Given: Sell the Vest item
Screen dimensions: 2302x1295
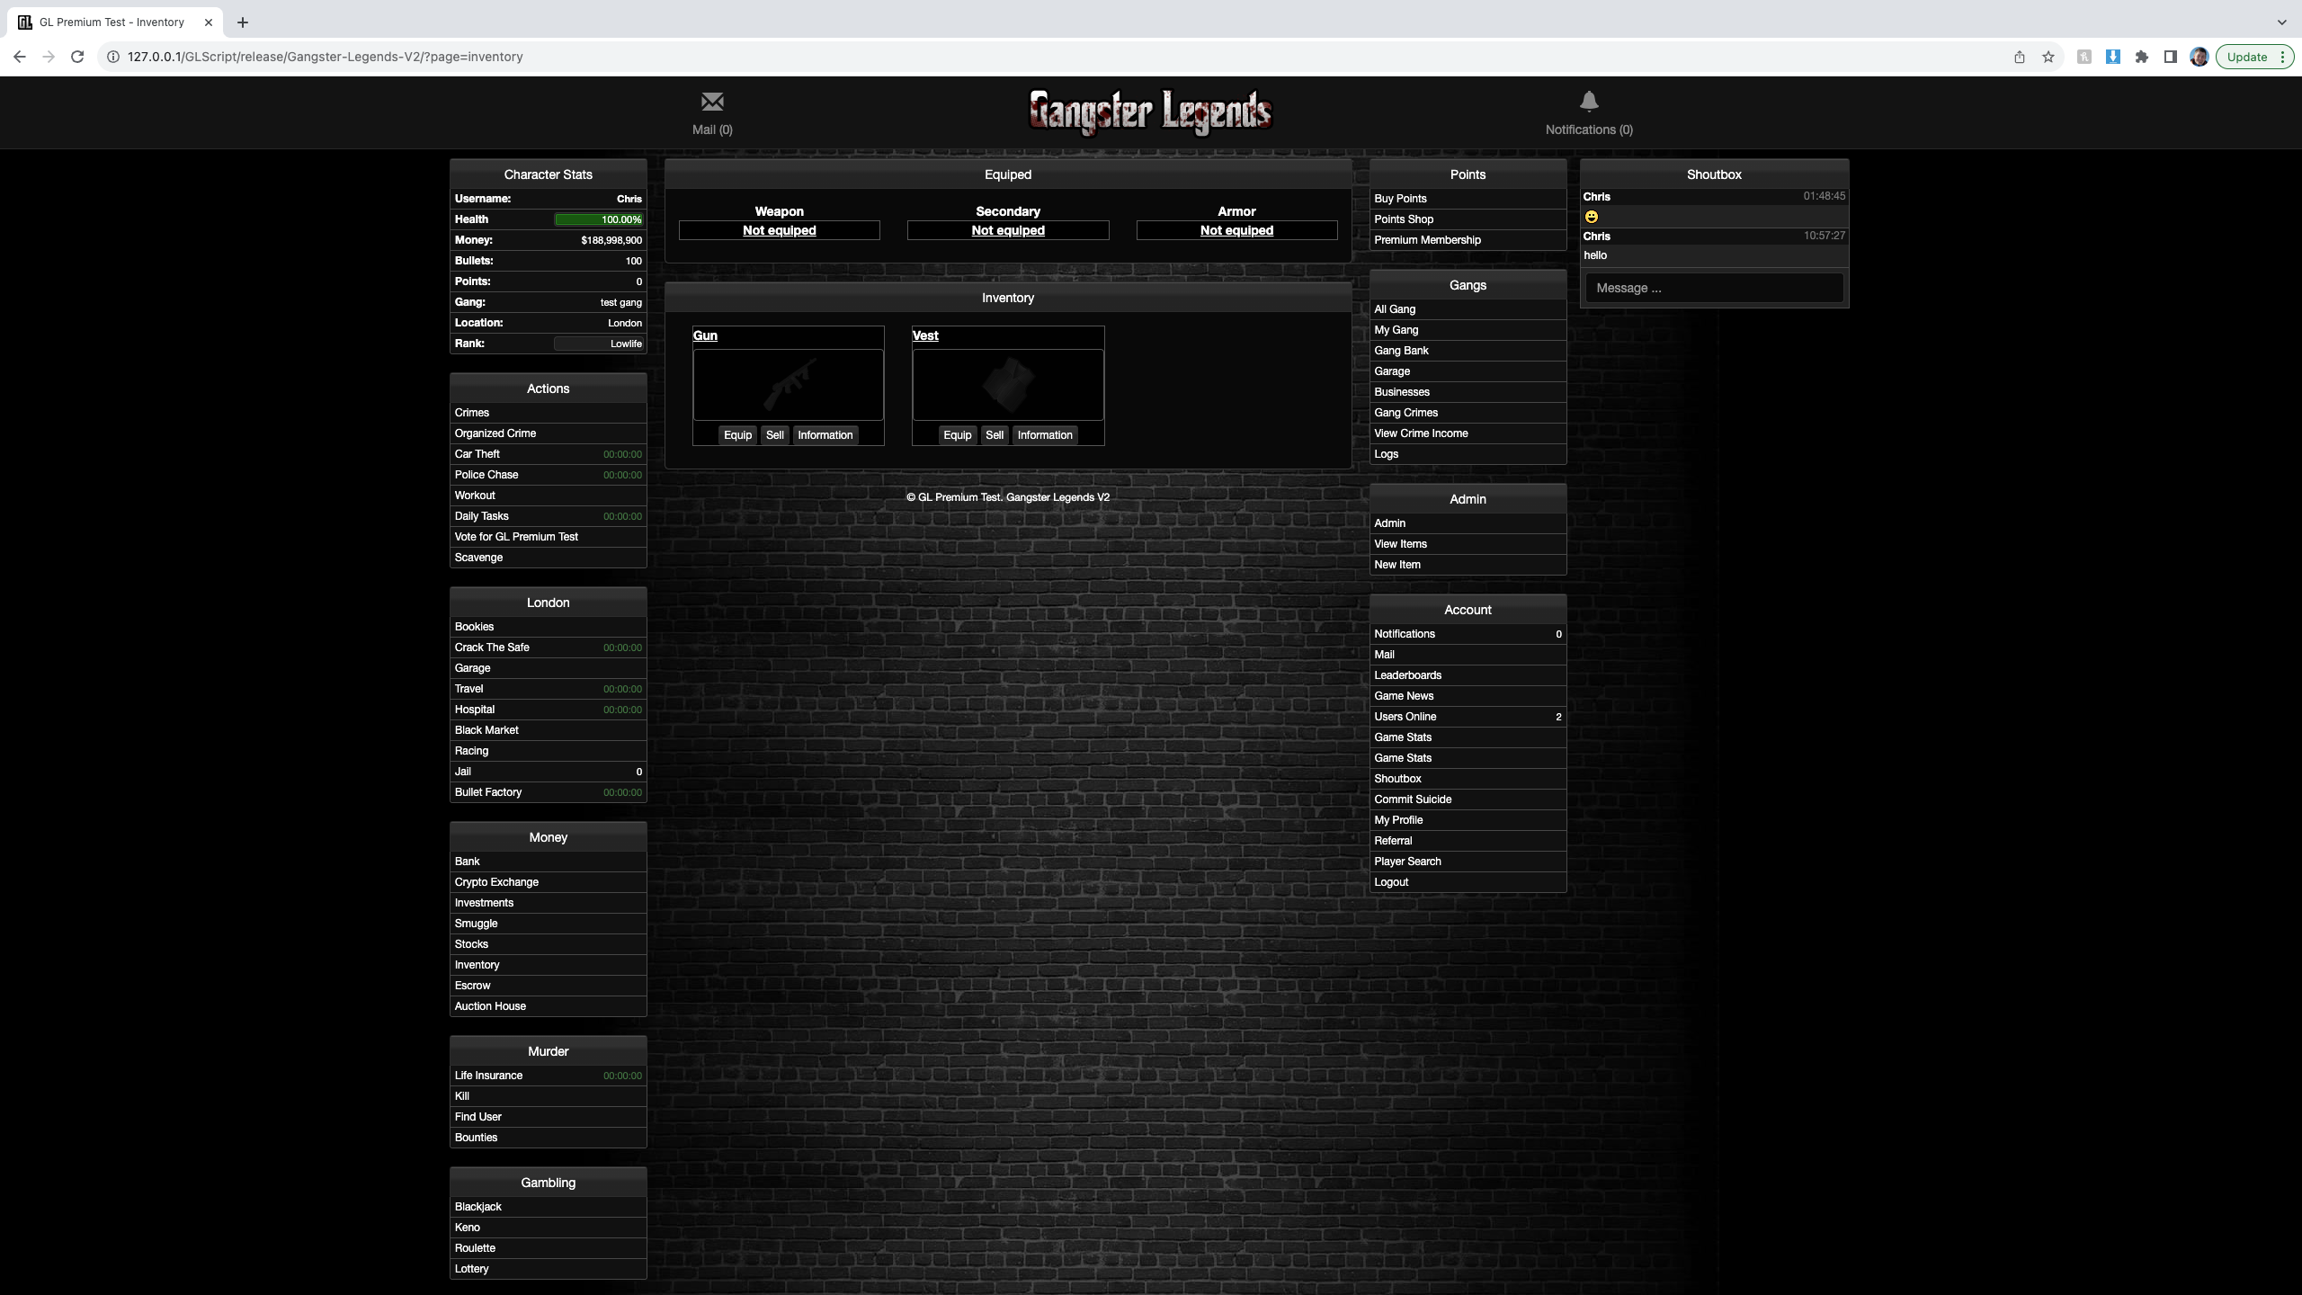Looking at the screenshot, I should pos(994,435).
